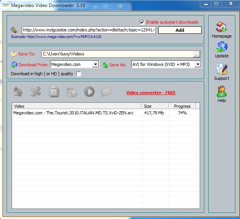Uncheck Enable autostart downloads checkbox
Screen dimensions: 240x219
pyautogui.click(x=142, y=22)
